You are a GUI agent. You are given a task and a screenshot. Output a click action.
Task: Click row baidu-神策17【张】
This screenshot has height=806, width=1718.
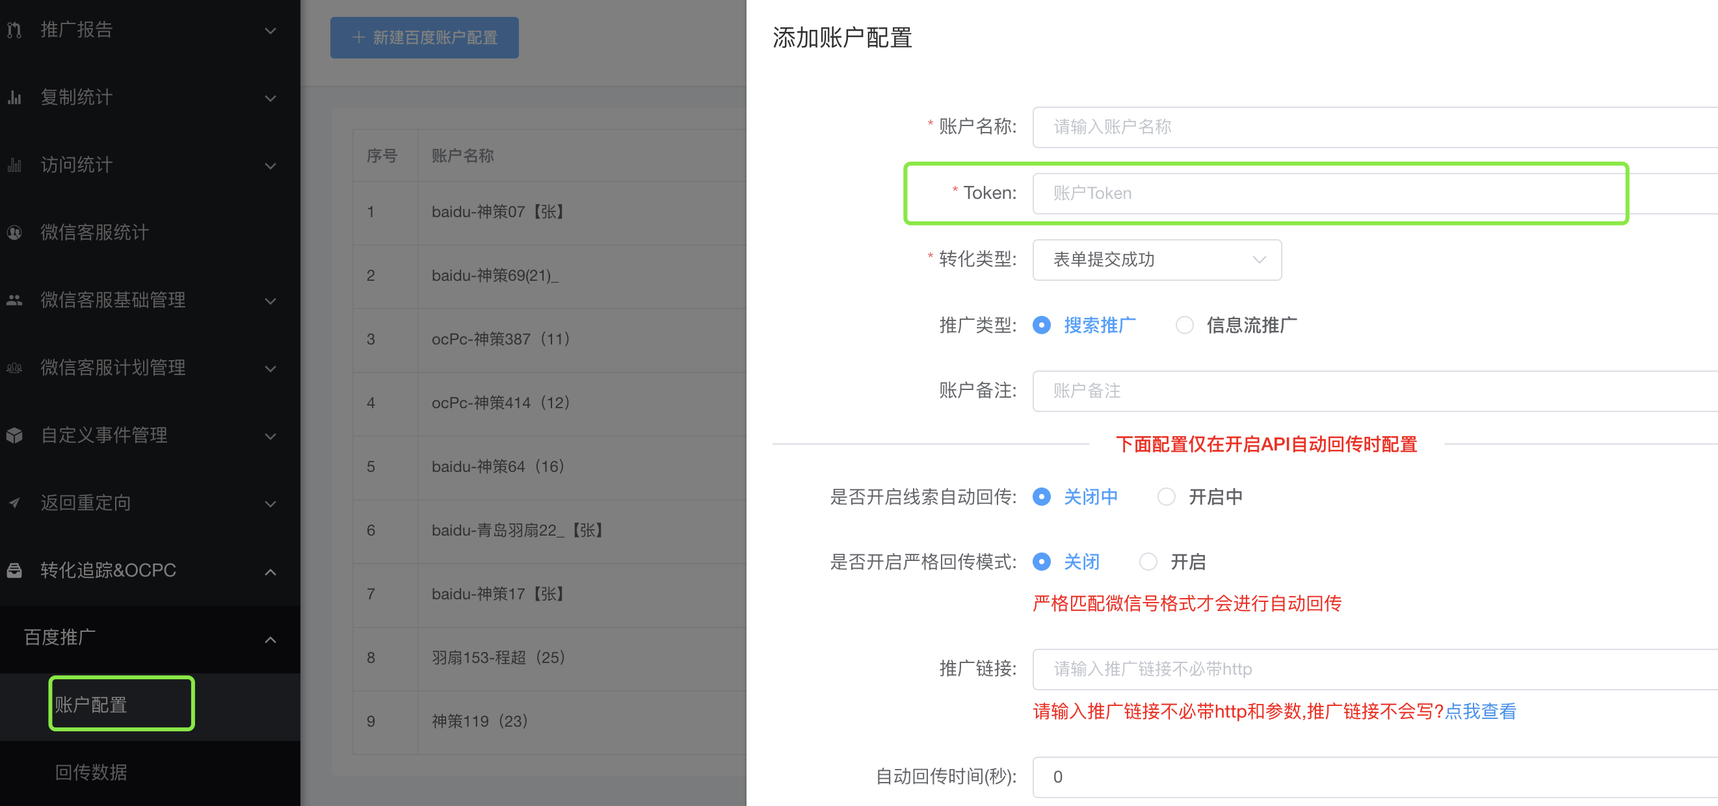pyautogui.click(x=549, y=594)
